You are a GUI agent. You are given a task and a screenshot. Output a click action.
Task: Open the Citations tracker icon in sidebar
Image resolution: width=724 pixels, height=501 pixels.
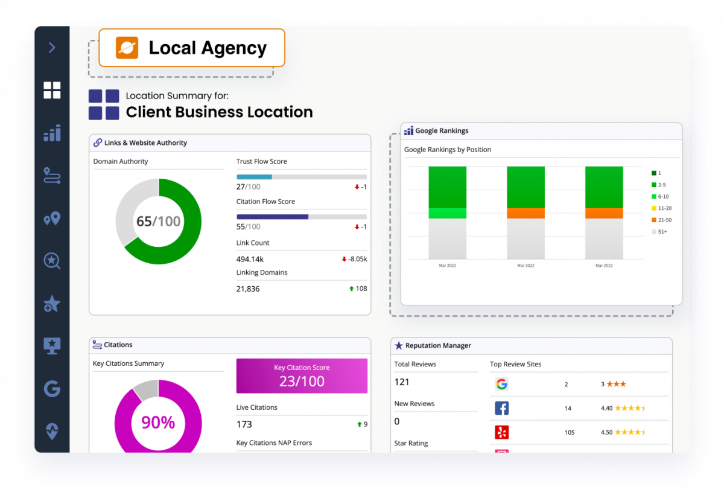[52, 176]
